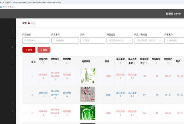184x124 pixels.
Task: Click the '商品名称 4' cell
Action: click(x=67, y=94)
